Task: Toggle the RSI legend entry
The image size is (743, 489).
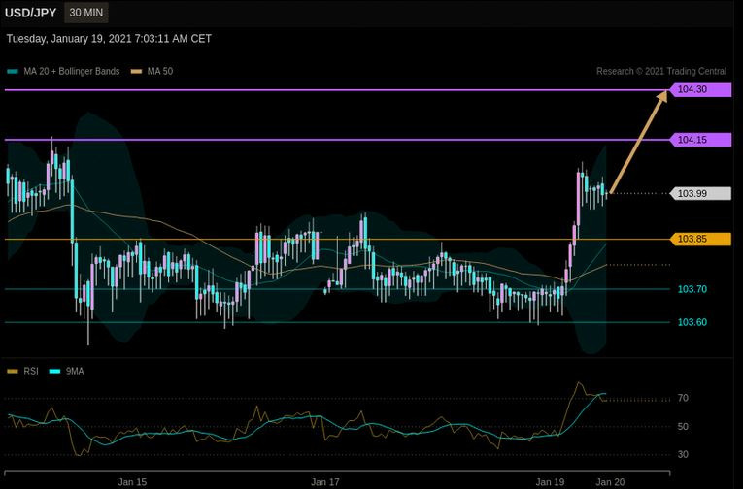Action: click(x=22, y=372)
